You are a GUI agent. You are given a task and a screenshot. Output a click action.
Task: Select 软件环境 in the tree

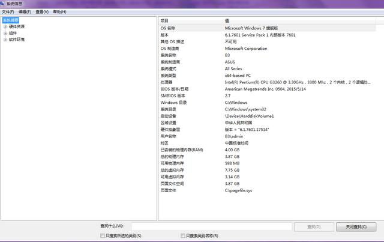pos(17,39)
